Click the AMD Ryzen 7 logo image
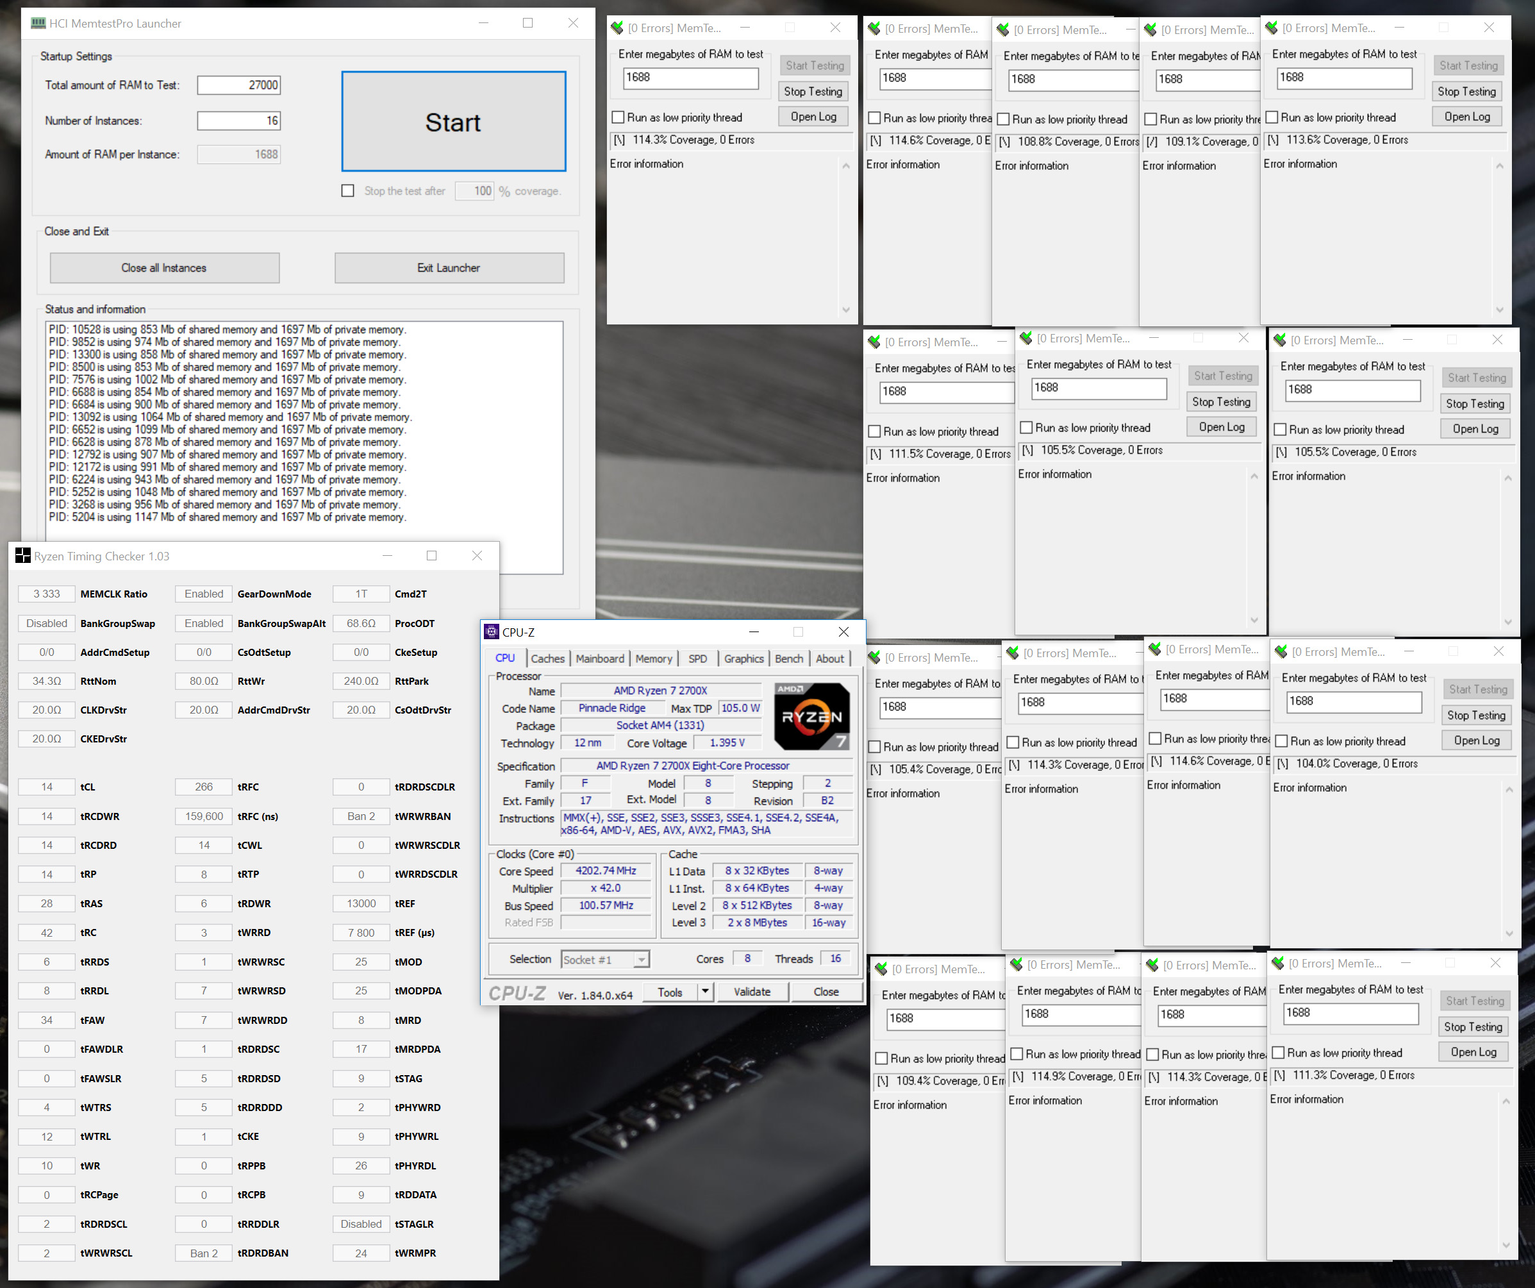The image size is (1535, 1288). 811,716
